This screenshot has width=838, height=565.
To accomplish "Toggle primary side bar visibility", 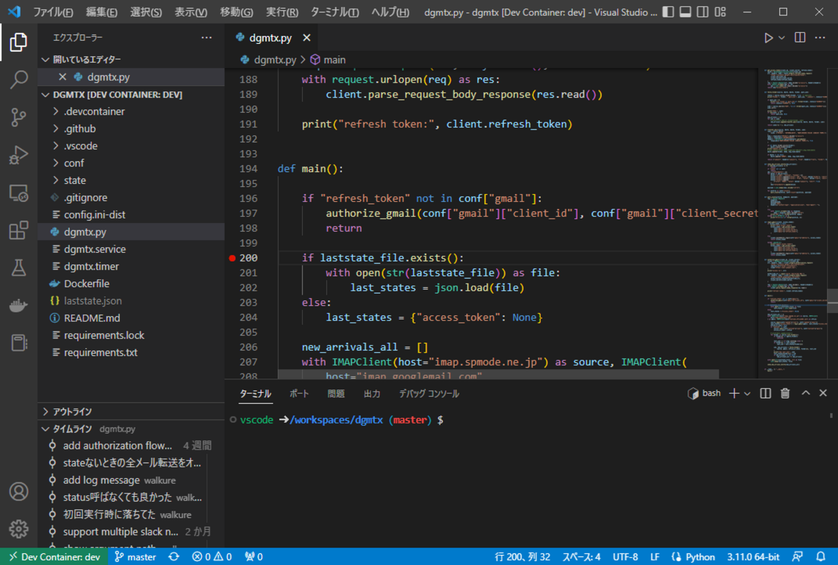I will pyautogui.click(x=668, y=12).
